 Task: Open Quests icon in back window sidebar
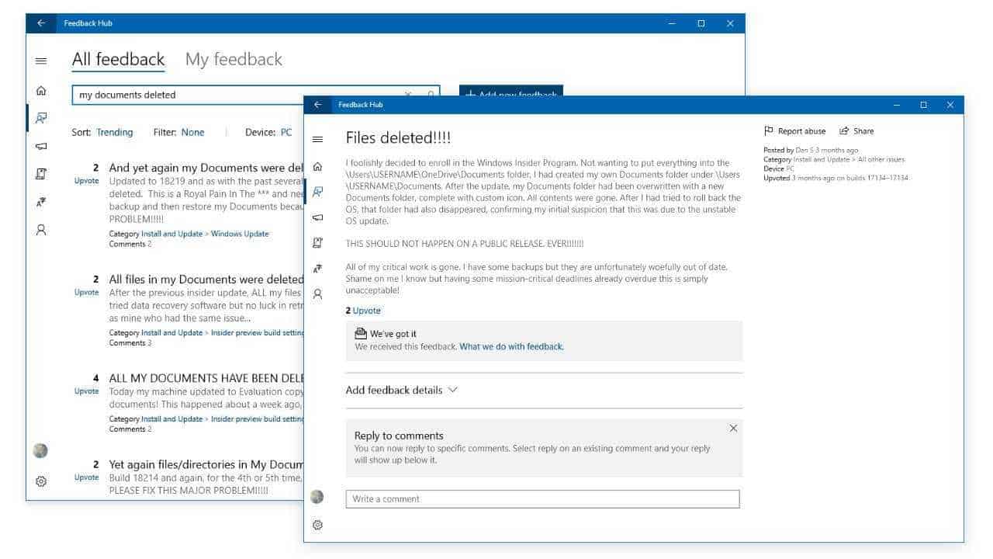[41, 174]
